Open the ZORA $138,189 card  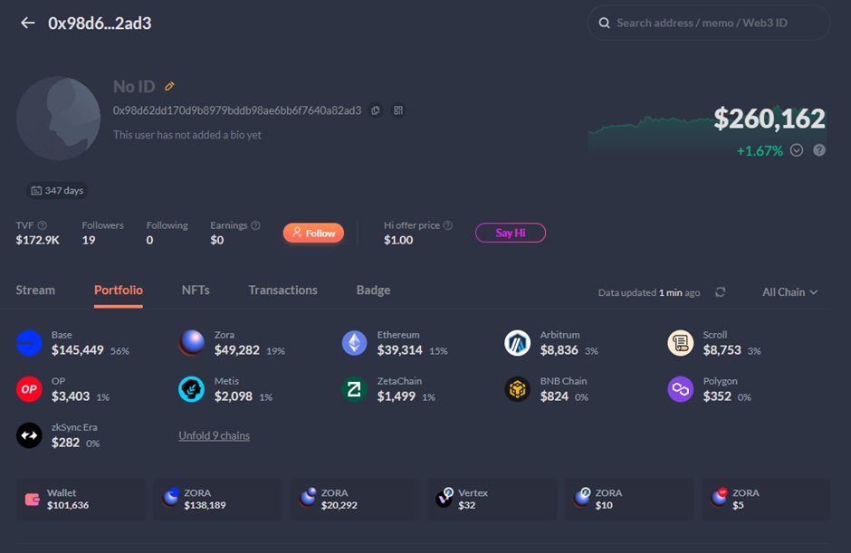click(x=217, y=500)
